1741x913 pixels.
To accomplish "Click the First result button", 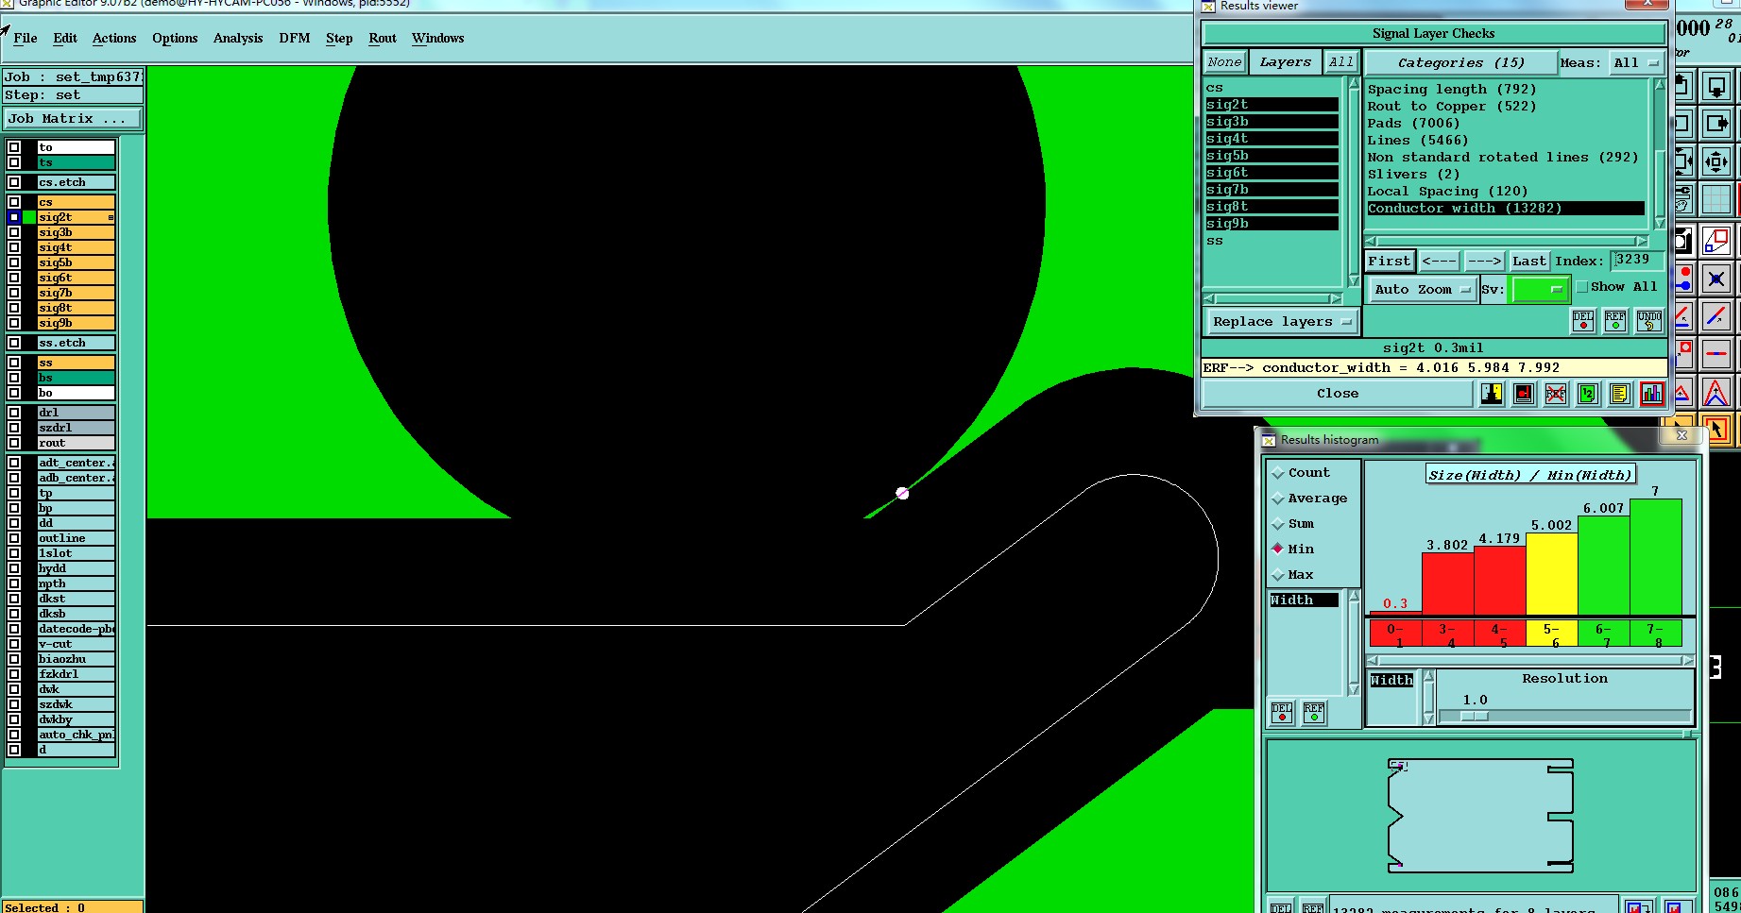I will point(1390,262).
